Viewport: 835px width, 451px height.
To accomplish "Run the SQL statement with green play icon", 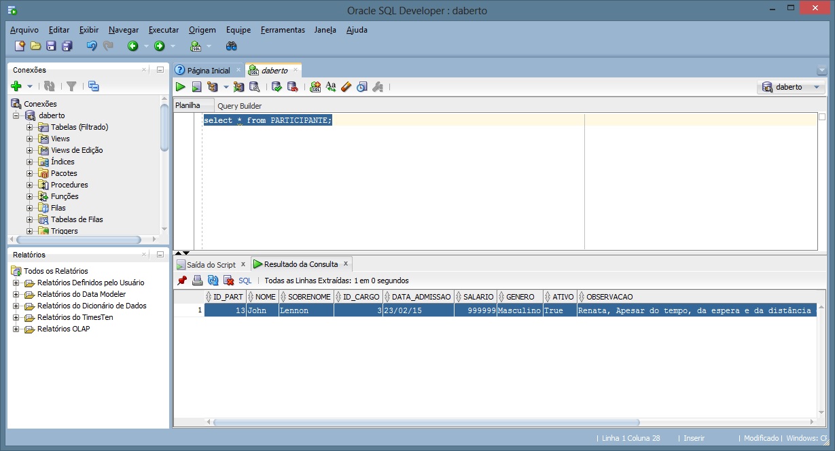I will click(181, 87).
